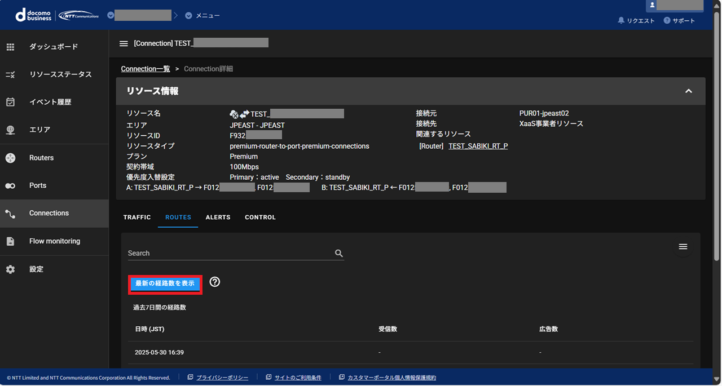Open Flow monitoring document icon
The height and width of the screenshot is (386, 722).
coord(10,241)
